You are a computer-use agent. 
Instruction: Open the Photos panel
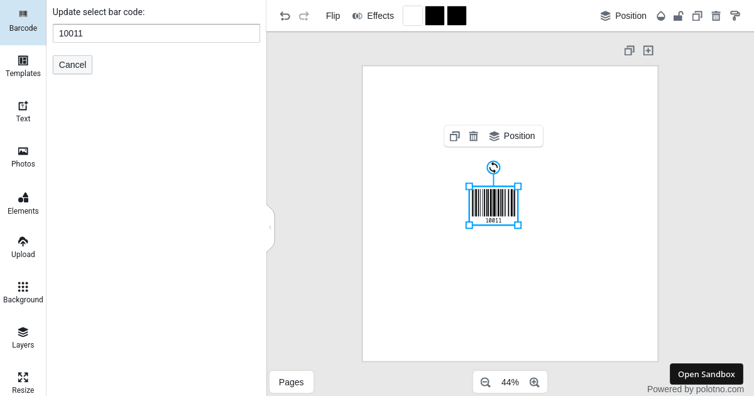23,157
